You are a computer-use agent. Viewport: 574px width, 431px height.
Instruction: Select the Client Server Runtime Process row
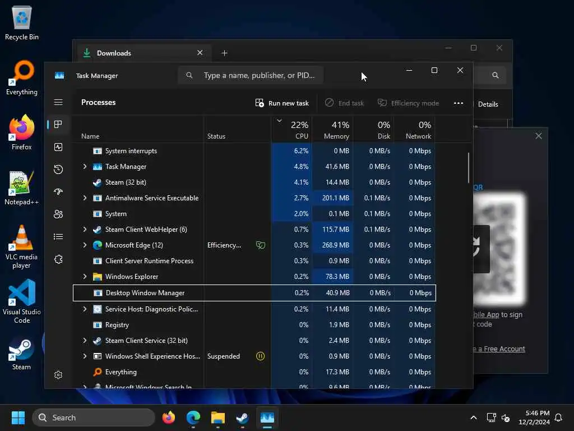point(254,261)
